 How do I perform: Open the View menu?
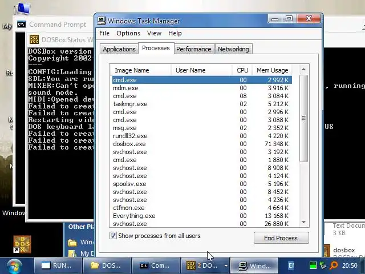(x=154, y=33)
